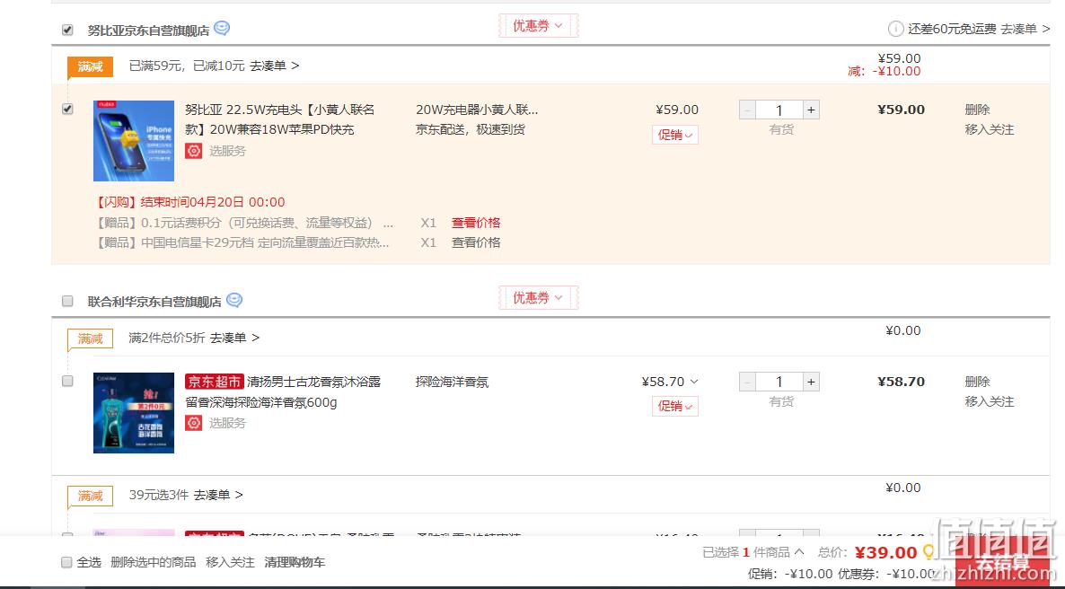Screen dimensions: 1065x589
Task: Open the 联合利华京东自营旗舰店 shop name
Action: 154,302
